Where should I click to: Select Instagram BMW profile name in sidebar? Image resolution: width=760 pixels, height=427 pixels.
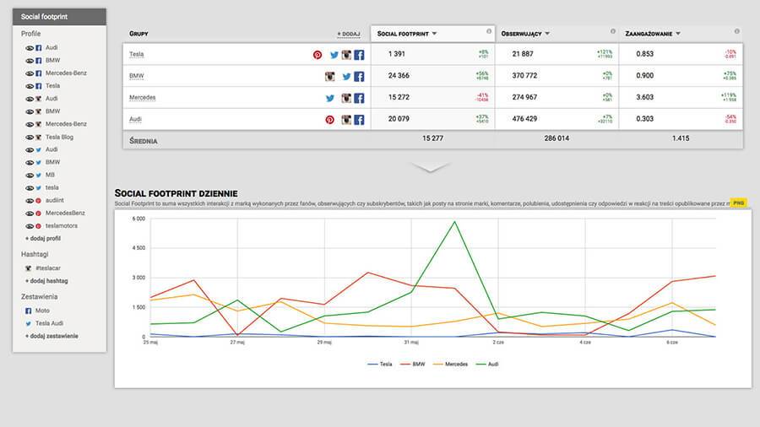[x=53, y=111]
